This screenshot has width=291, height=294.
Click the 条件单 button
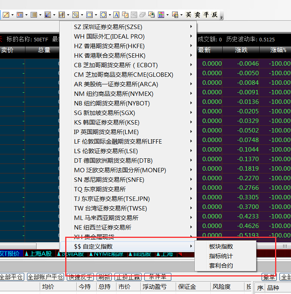[157, 277]
